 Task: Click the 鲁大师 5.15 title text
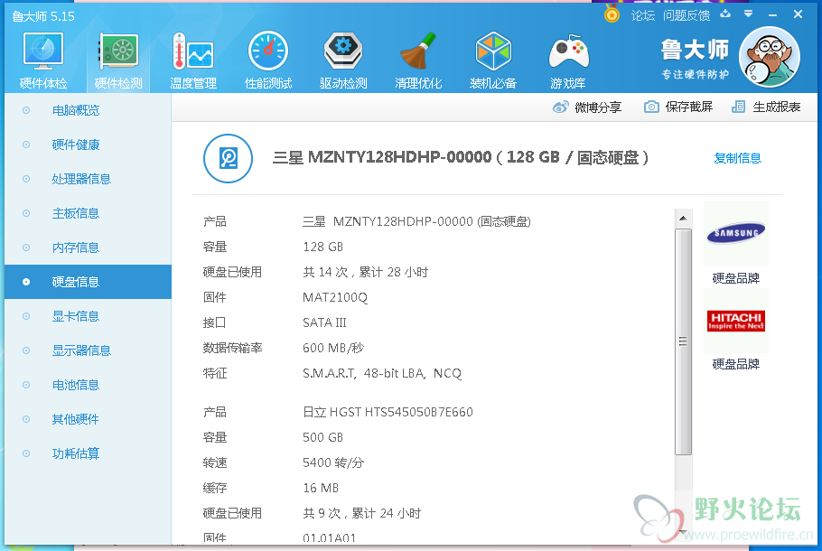43,17
